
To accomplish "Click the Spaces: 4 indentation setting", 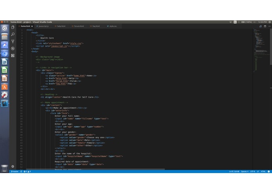I will coord(245,172).
